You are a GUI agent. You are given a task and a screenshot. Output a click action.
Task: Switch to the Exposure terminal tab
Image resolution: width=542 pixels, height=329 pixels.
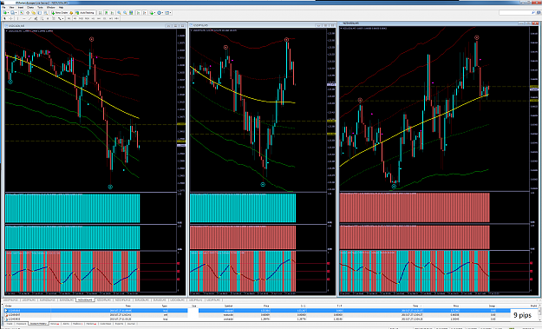(22, 324)
